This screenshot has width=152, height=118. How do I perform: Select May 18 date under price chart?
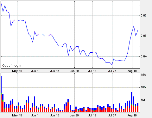(x=17, y=71)
